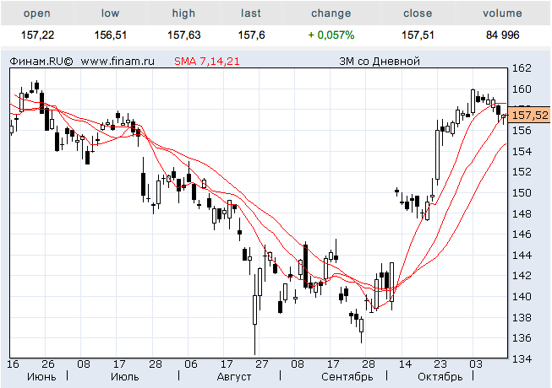This screenshot has width=552, height=388.
Task: Select the volume value 84 996
Action: (502, 35)
